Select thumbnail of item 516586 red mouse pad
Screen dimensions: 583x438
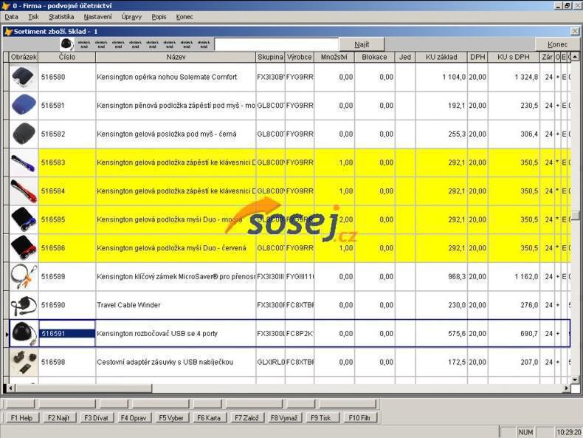tap(24, 248)
